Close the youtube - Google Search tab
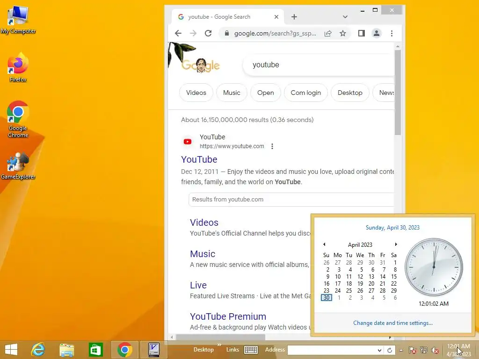This screenshot has width=479, height=359. (276, 17)
